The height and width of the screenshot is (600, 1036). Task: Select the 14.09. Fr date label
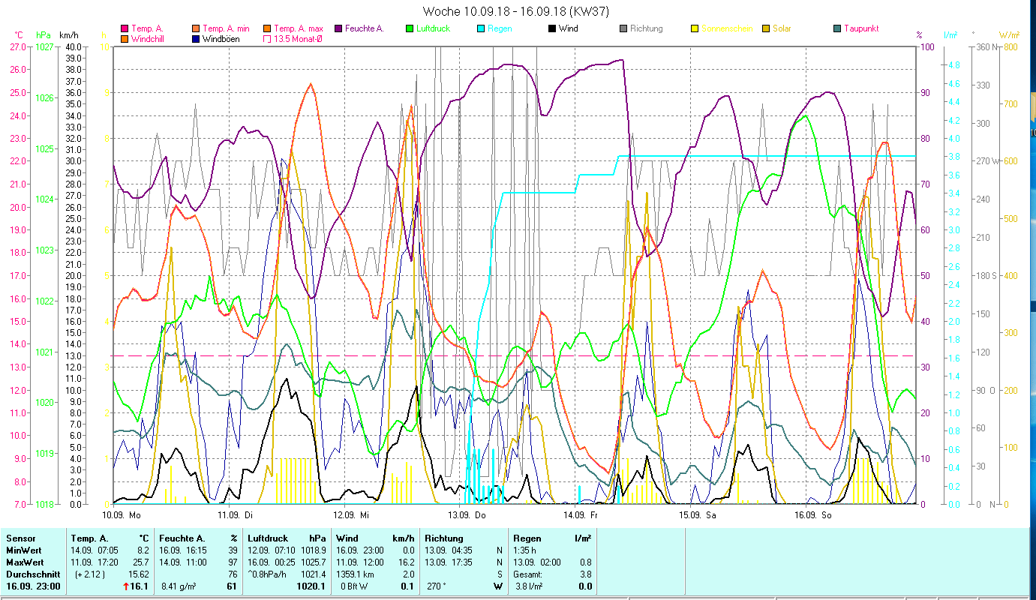click(581, 515)
